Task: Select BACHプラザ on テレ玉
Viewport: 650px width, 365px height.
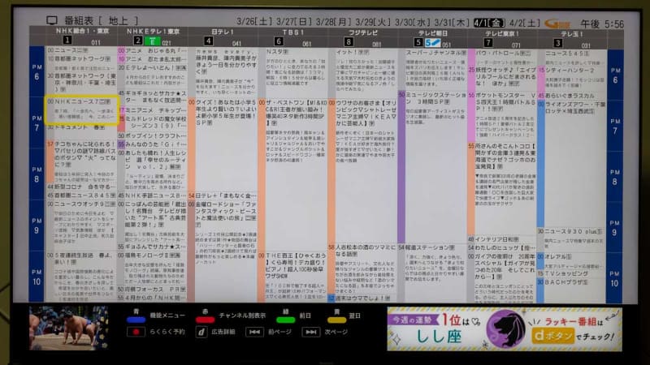Action: click(572, 290)
